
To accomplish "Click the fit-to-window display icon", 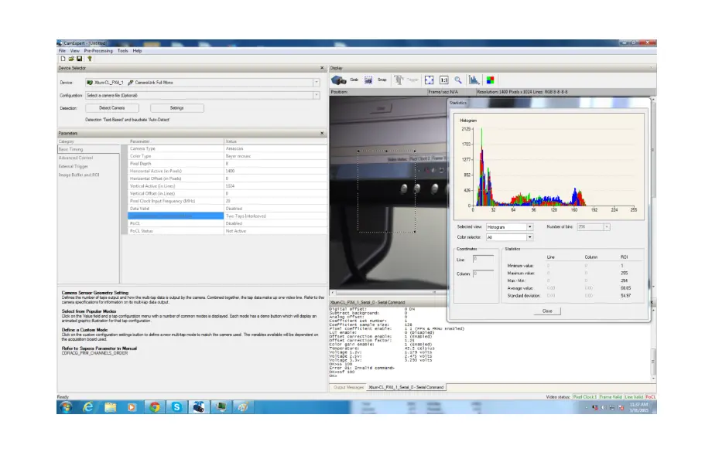I will point(430,80).
